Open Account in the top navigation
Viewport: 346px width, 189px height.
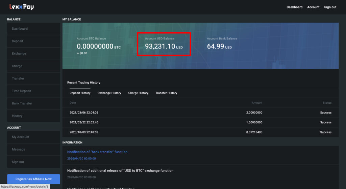pyautogui.click(x=313, y=7)
